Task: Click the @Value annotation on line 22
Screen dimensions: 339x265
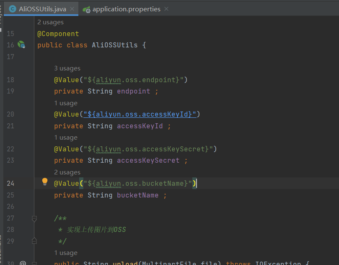Action: click(66, 149)
